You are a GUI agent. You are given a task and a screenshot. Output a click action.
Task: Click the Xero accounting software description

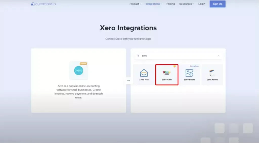click(x=79, y=92)
